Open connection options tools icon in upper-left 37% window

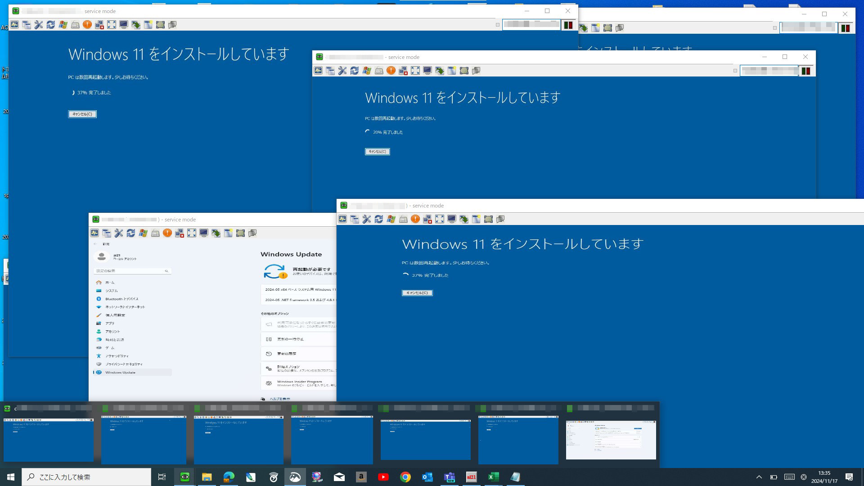[39, 25]
